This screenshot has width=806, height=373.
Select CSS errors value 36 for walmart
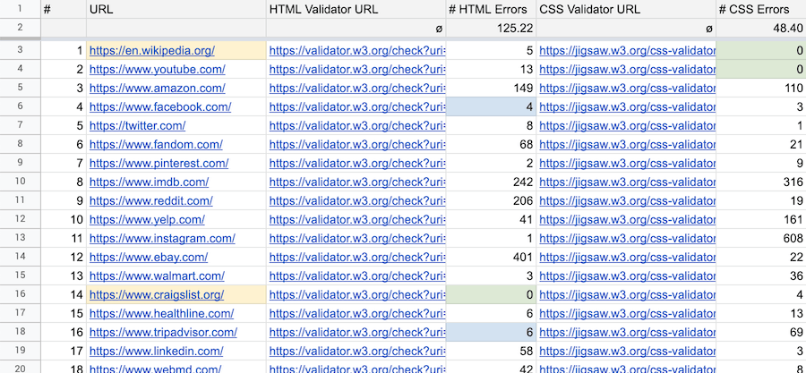coord(761,276)
